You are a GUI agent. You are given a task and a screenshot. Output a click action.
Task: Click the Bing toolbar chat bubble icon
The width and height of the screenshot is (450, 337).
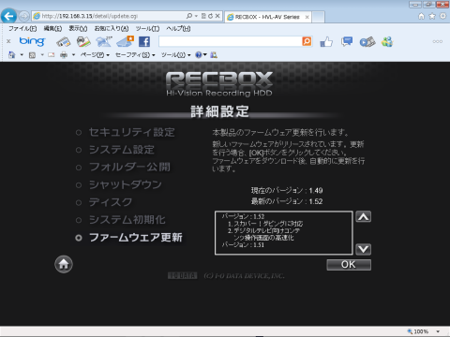click(x=347, y=41)
